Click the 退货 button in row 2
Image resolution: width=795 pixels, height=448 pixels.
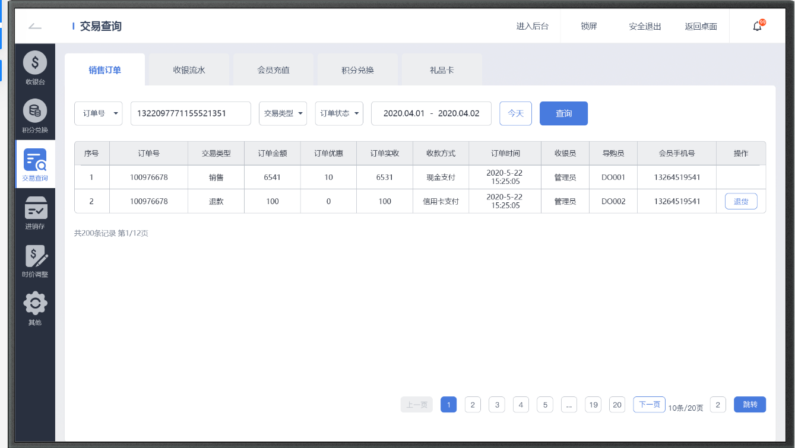pyautogui.click(x=741, y=201)
